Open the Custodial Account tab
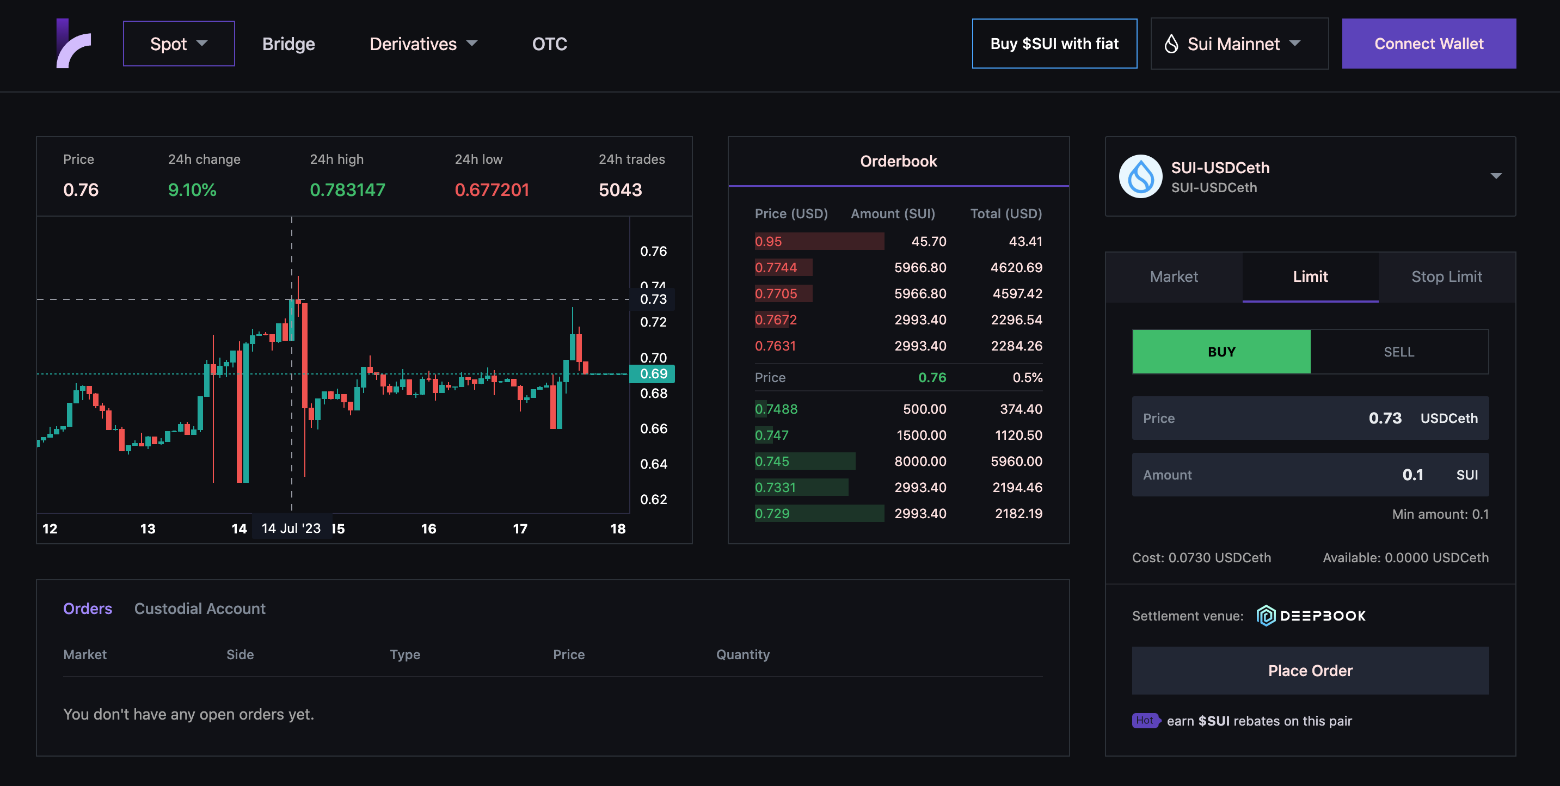 (200, 609)
